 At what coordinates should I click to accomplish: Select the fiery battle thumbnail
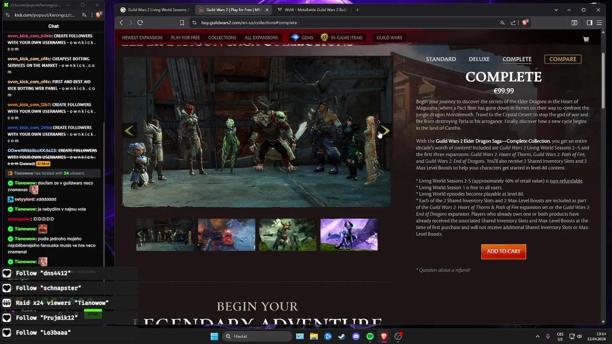click(227, 235)
